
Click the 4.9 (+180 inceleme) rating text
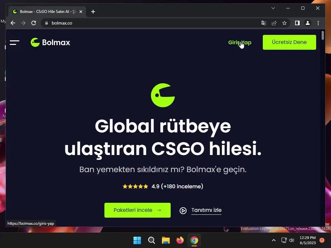pyautogui.click(x=177, y=186)
